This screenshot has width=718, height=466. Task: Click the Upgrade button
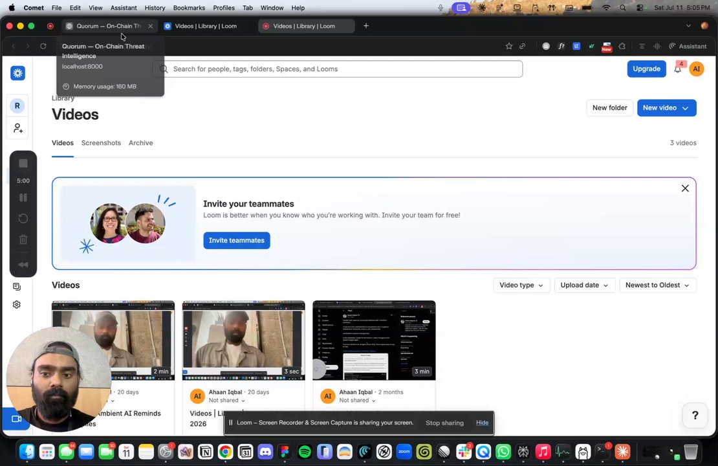pyautogui.click(x=647, y=69)
